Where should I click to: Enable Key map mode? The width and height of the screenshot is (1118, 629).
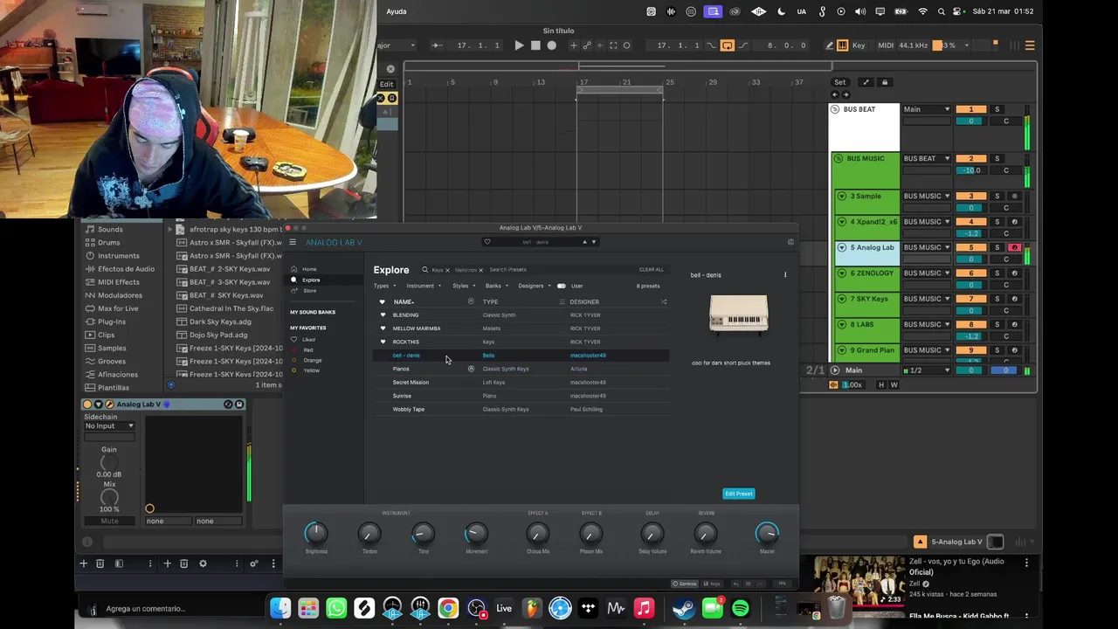click(x=859, y=45)
